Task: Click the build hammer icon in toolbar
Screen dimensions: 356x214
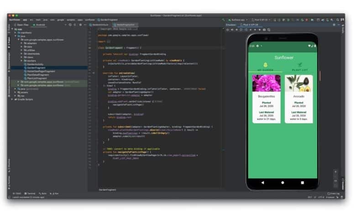Action: [224, 20]
